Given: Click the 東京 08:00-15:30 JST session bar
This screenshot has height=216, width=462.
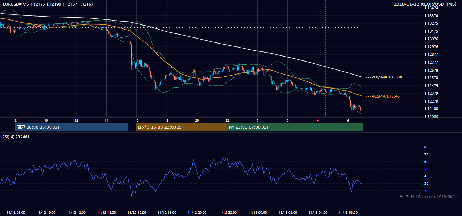Looking at the screenshot, I should [x=72, y=127].
